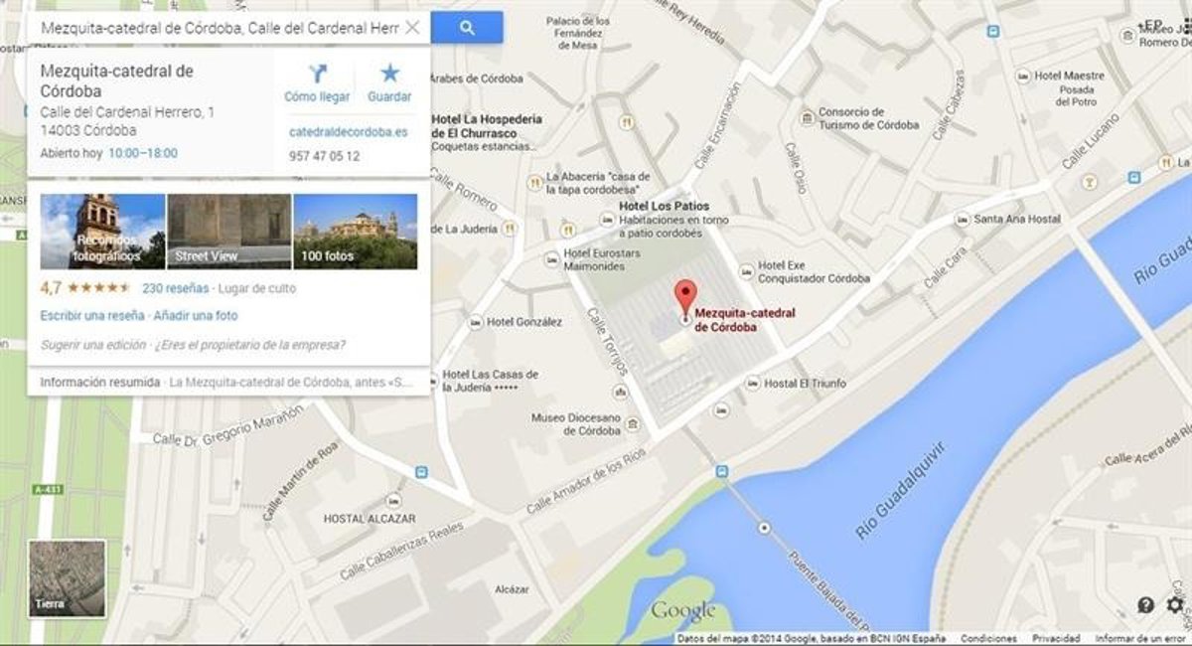Open the 230 reseñas reviews link
This screenshot has height=646, width=1192.
coord(175,288)
